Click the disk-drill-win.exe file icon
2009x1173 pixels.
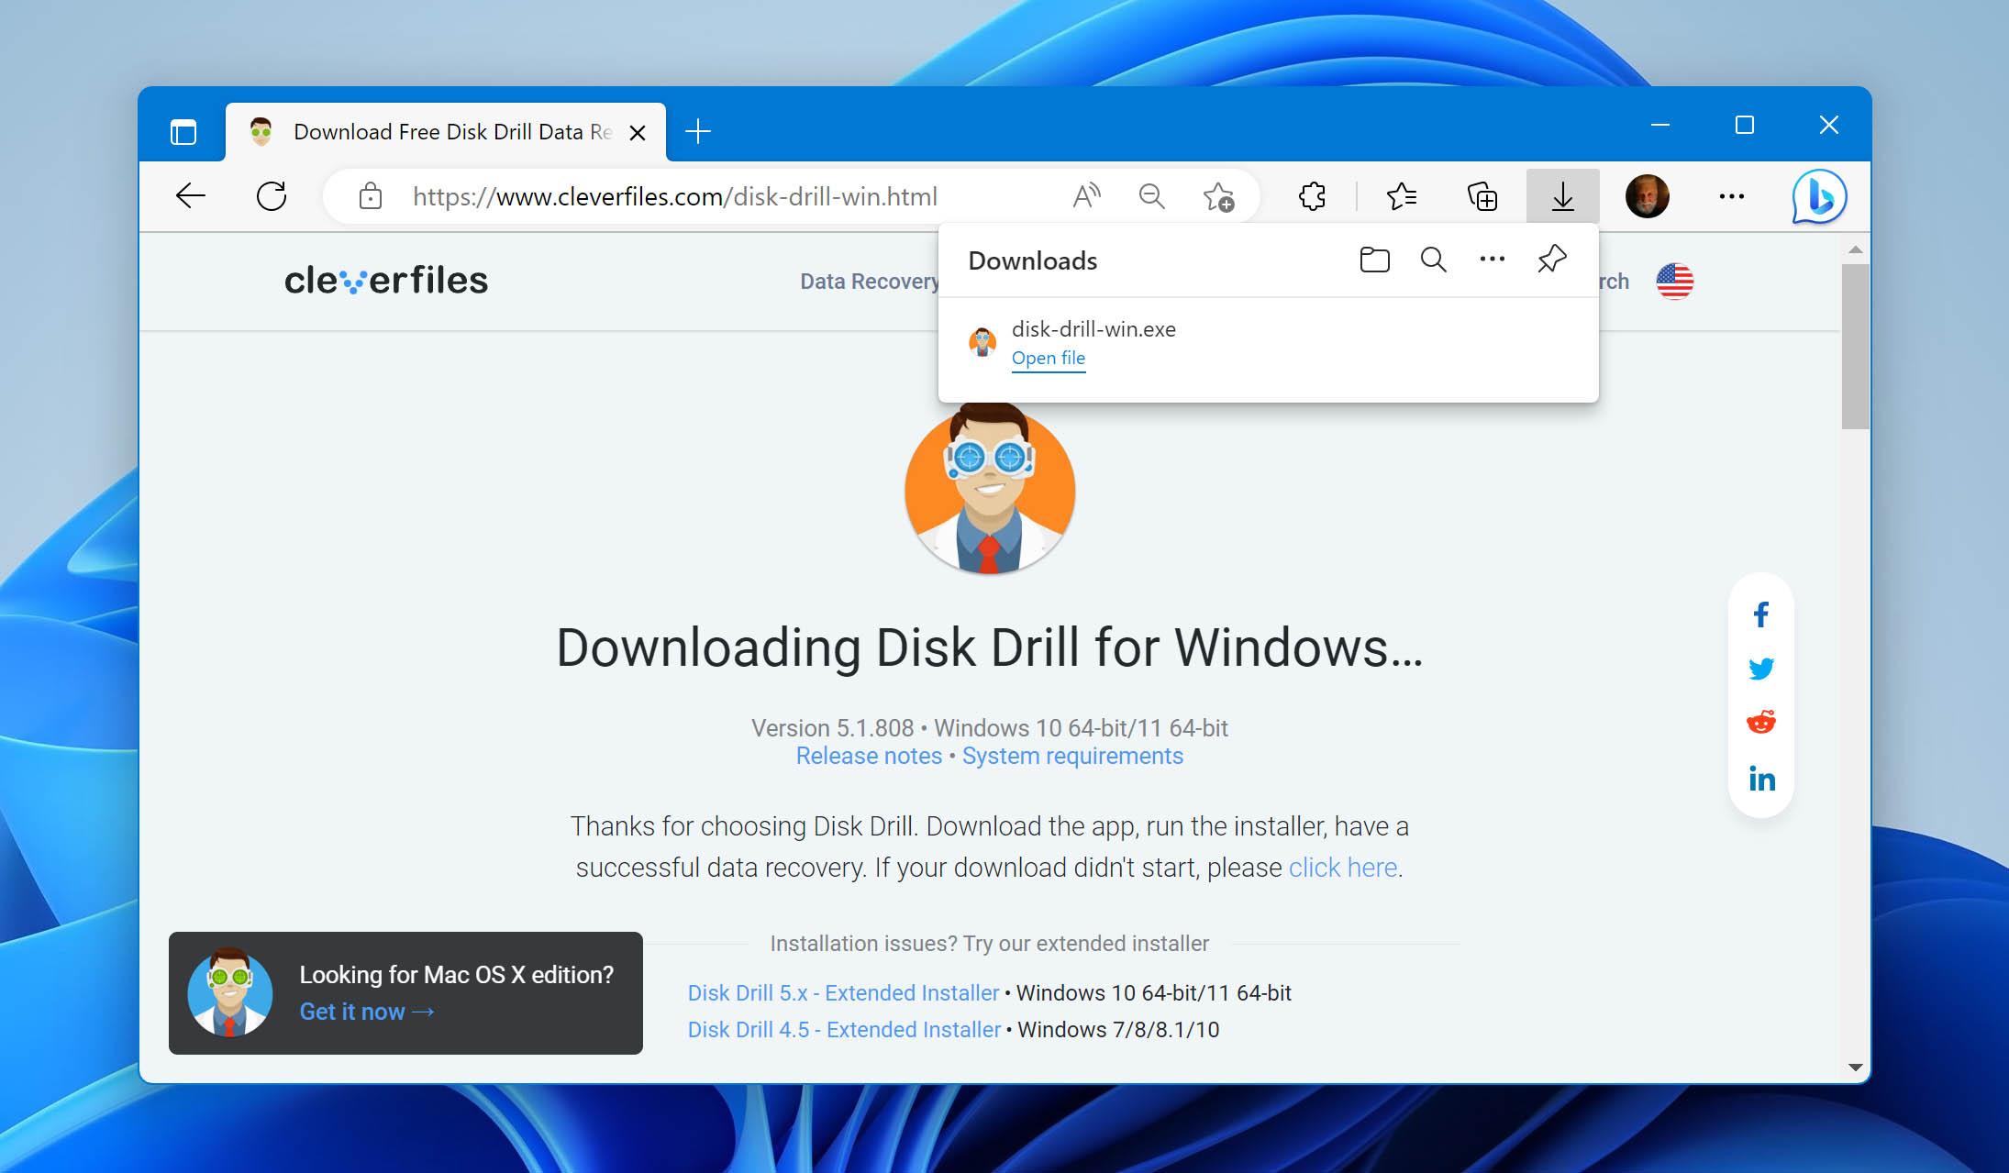click(x=982, y=342)
